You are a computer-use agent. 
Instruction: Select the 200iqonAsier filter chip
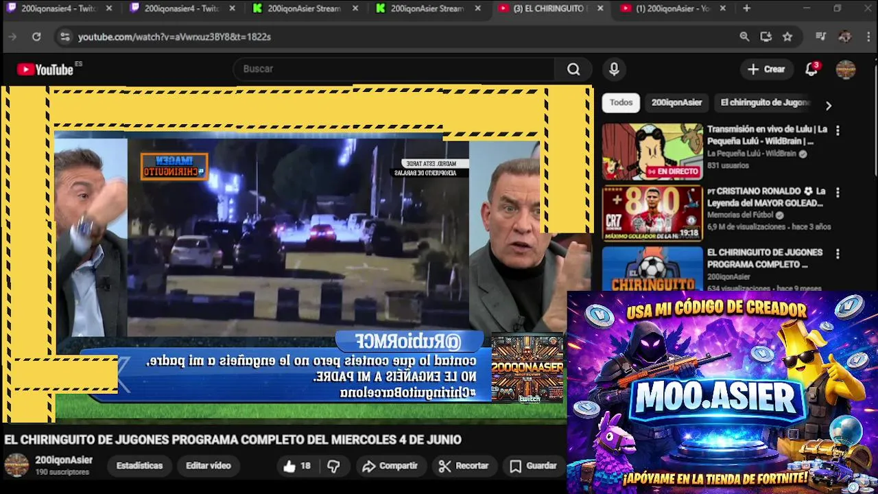point(676,102)
